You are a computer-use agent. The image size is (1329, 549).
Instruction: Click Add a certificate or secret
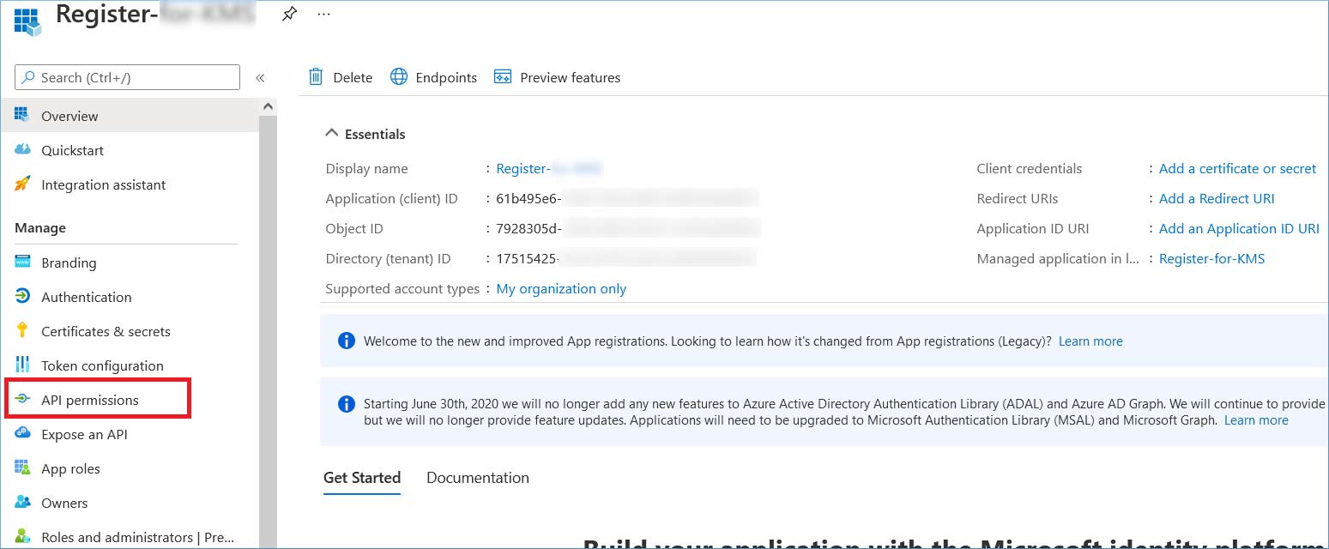1237,169
